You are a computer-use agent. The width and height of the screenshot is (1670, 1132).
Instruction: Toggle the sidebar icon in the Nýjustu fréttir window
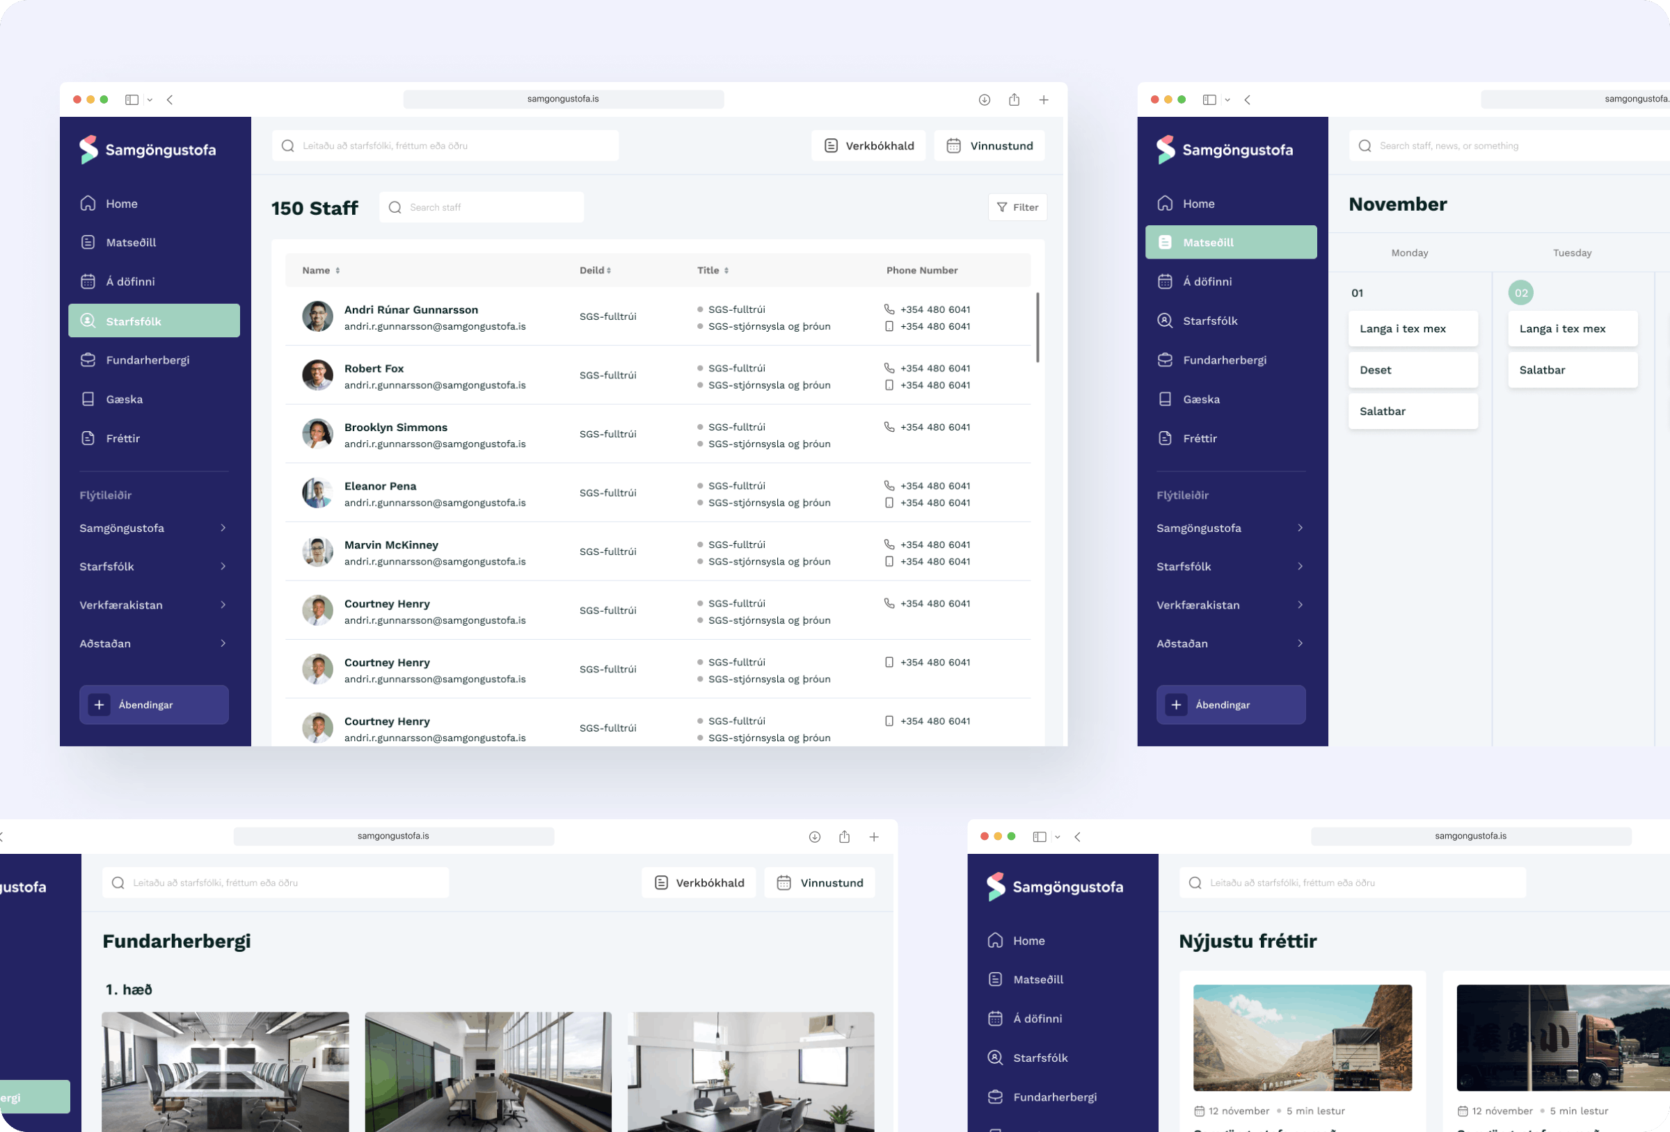coord(1039,836)
